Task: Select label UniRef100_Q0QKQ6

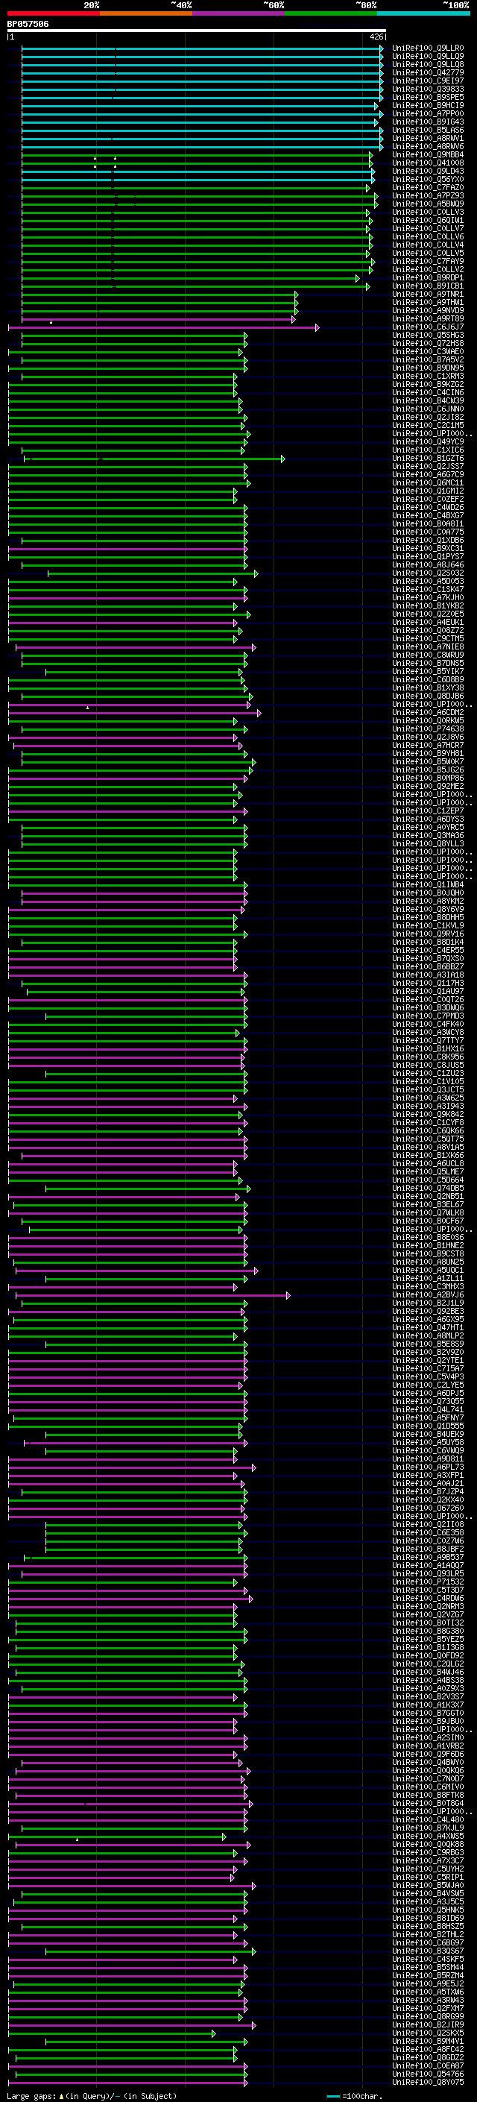Action: (428, 1771)
